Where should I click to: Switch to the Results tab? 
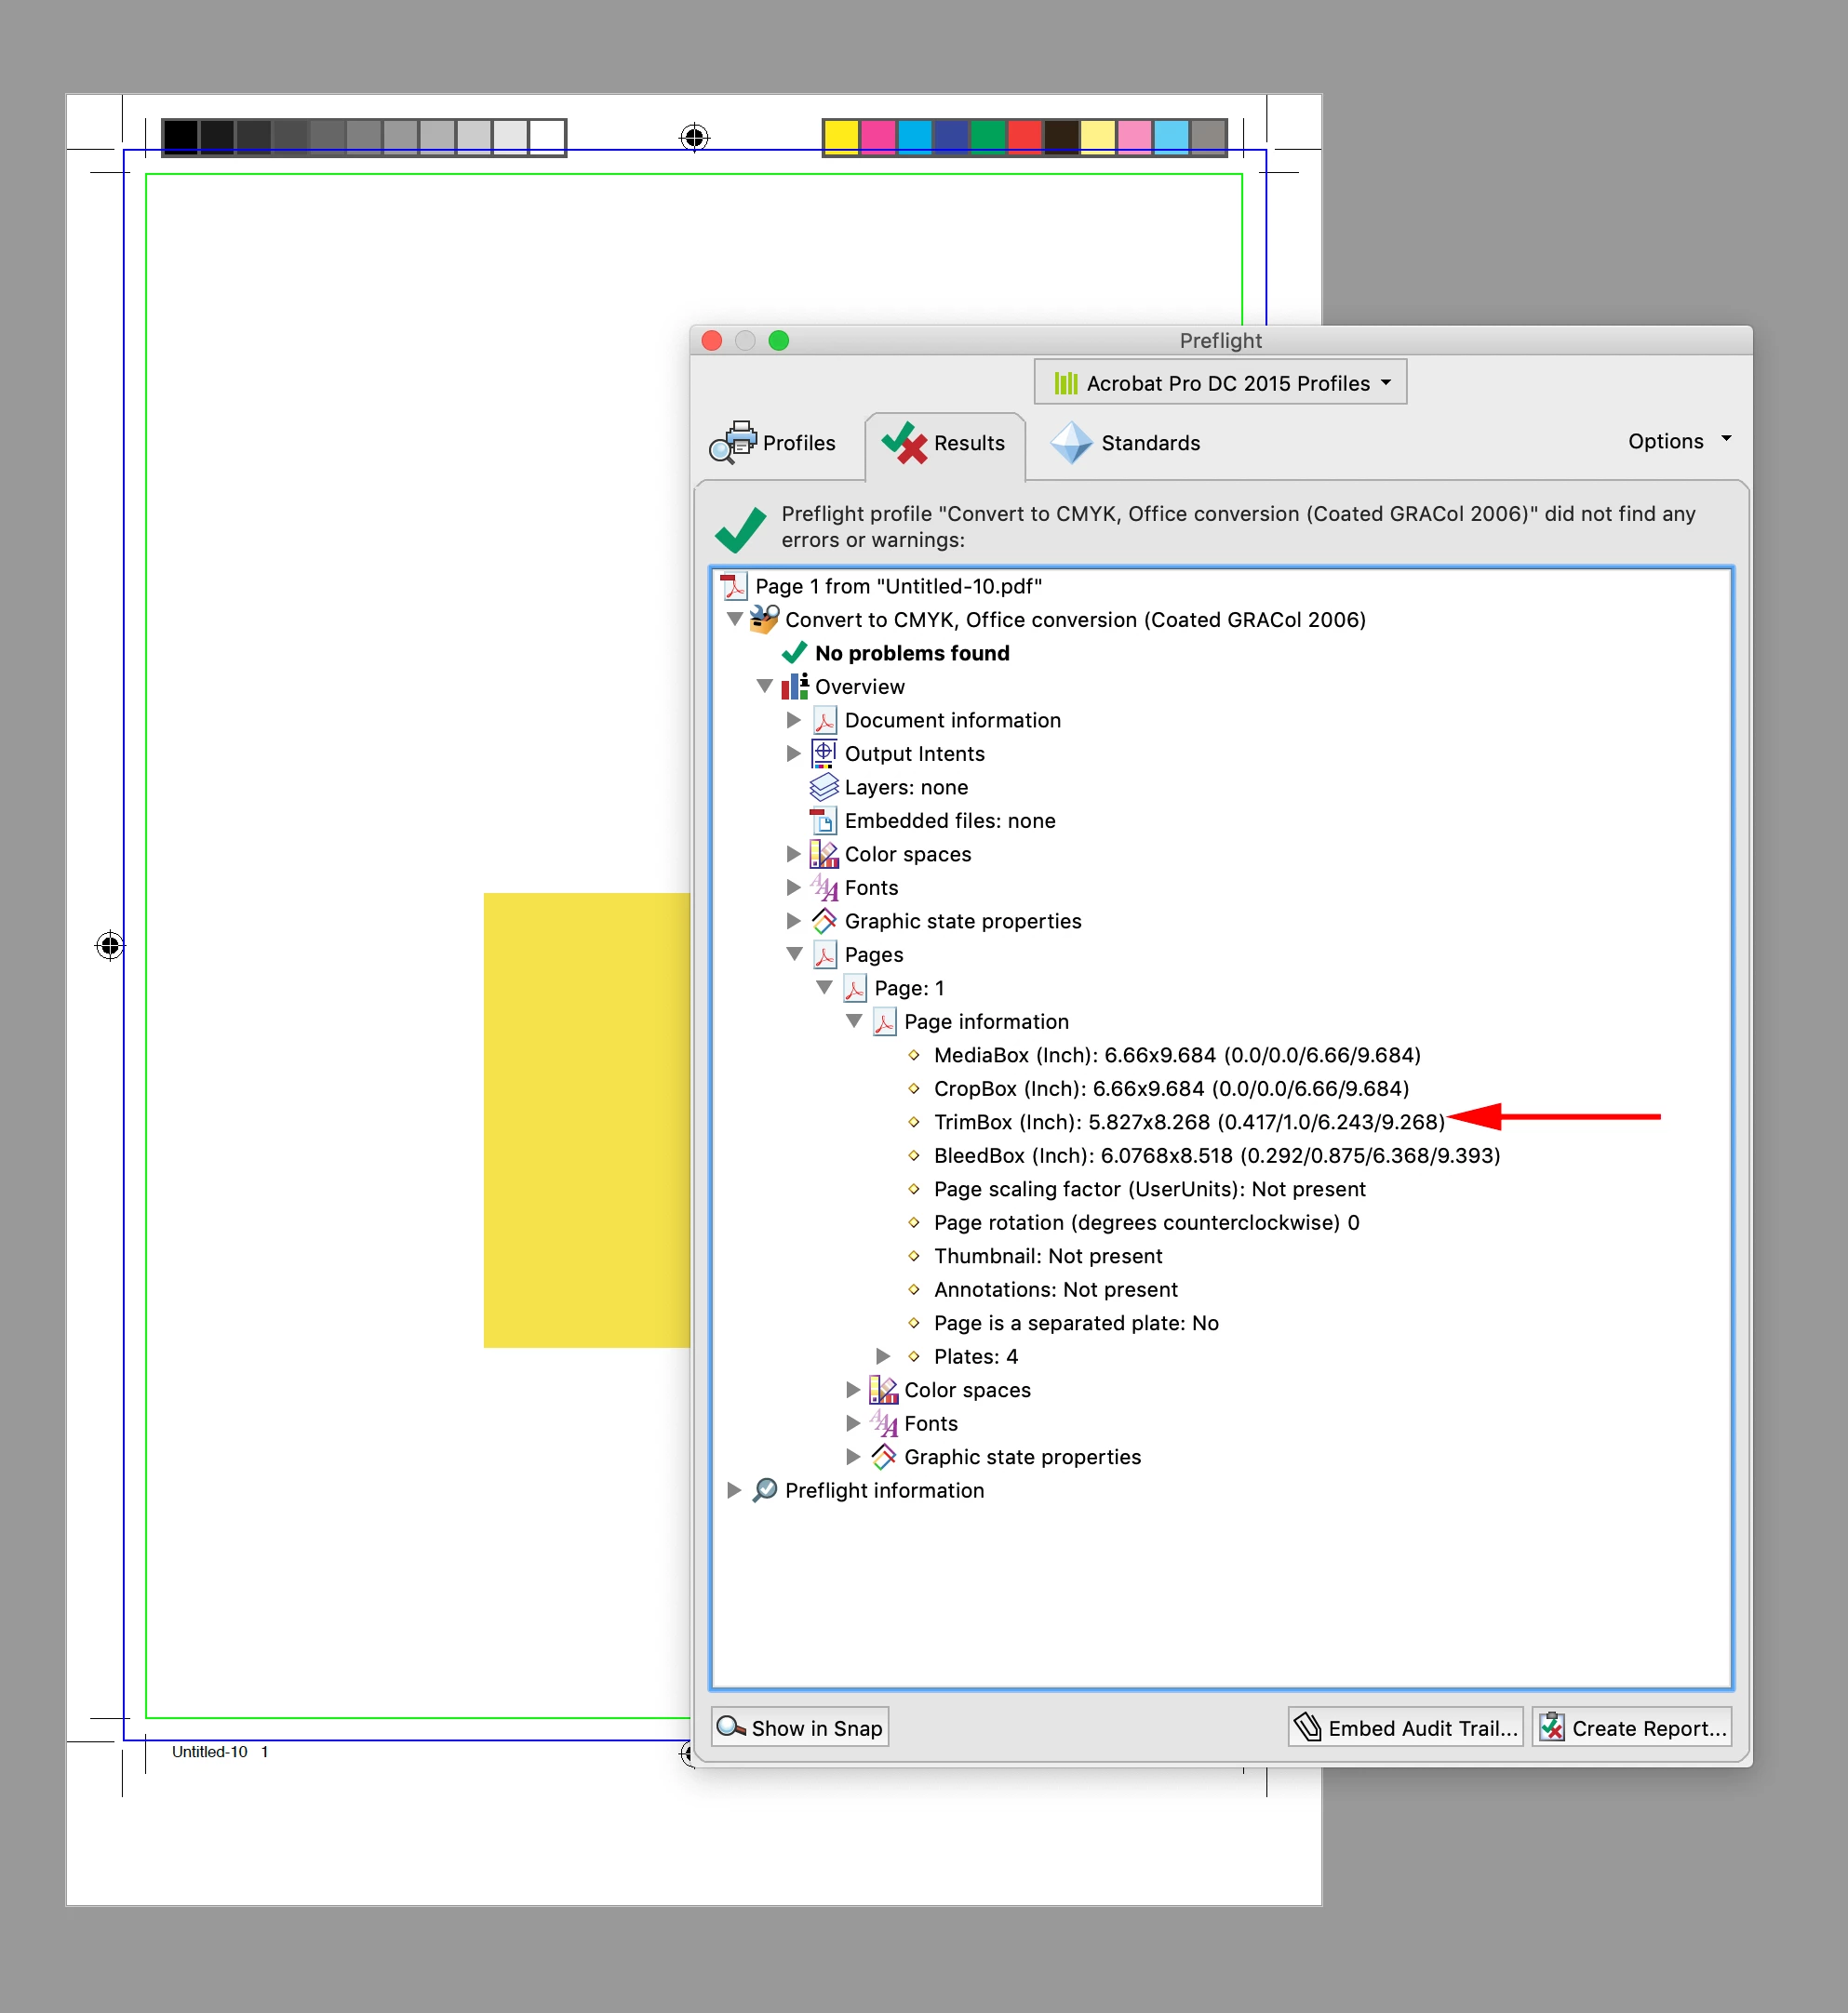pos(945,443)
